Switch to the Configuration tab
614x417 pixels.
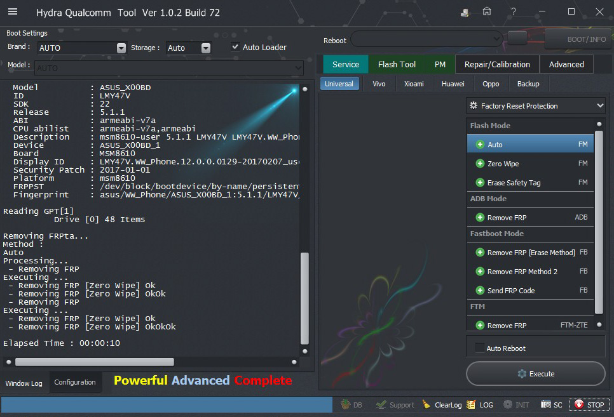pos(75,382)
